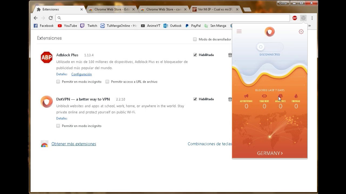Open a new tab
The height and width of the screenshot is (194, 346).
(x=247, y=9)
